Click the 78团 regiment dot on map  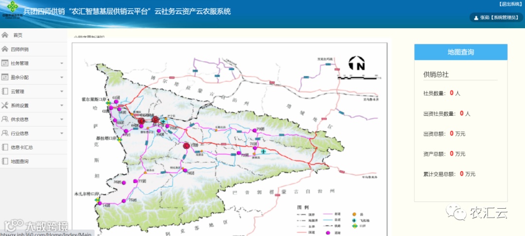(185, 170)
